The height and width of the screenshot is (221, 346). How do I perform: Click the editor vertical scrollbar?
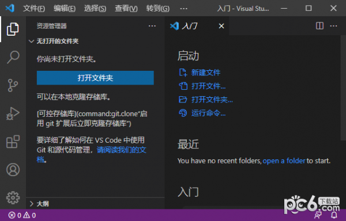pyautogui.click(x=343, y=87)
